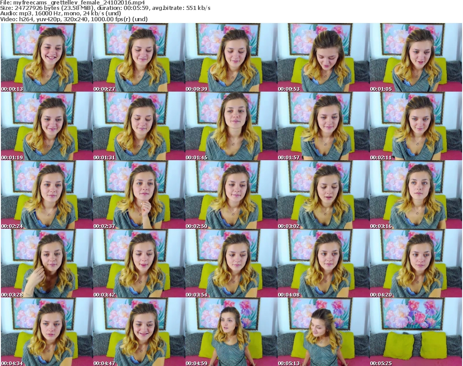Select the frame timestamped 00:02:37
This screenshot has width=463, height=366.
click(x=138, y=195)
